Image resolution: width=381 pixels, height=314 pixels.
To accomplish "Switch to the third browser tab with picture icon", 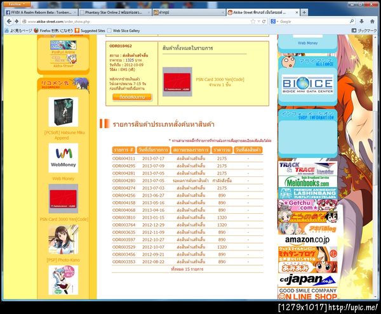I will pos(189,13).
